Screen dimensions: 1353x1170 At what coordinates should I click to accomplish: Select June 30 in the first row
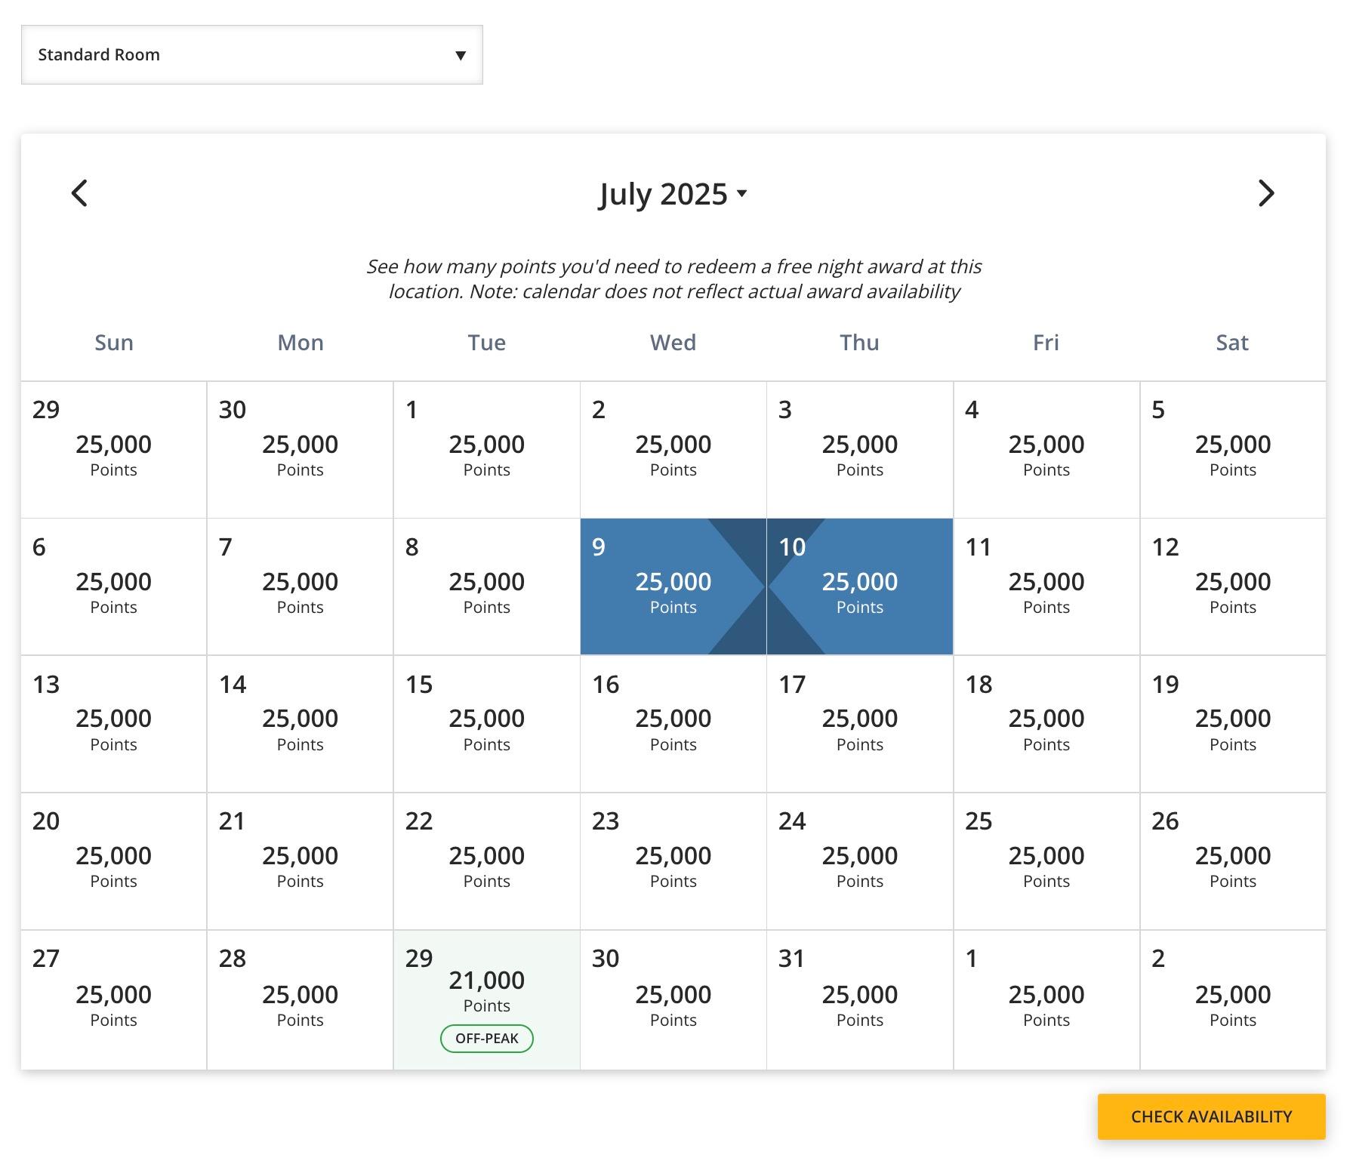coord(300,450)
